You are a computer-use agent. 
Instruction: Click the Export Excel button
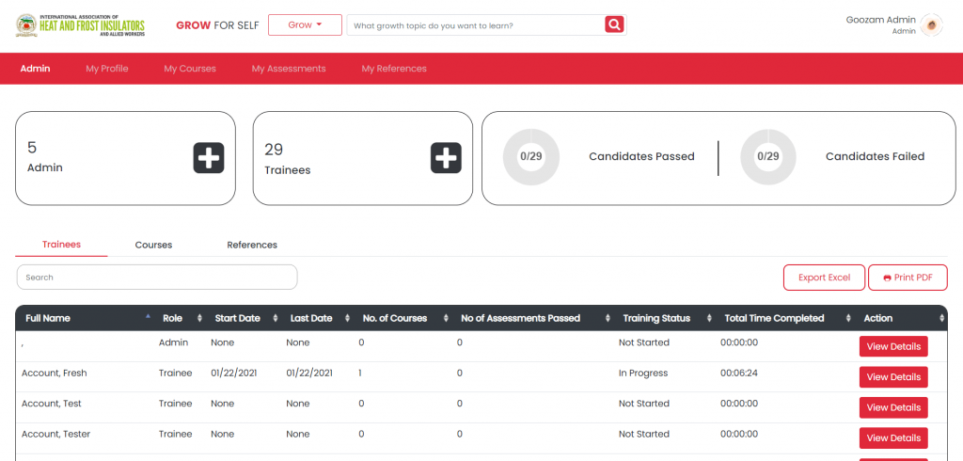pos(824,278)
